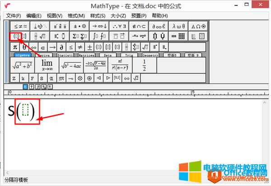Open the spaces and ellipses palette
Viewport: 271px width, 186px height.
tap(40, 26)
